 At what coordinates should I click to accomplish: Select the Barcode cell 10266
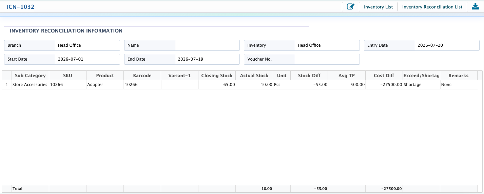(142, 85)
